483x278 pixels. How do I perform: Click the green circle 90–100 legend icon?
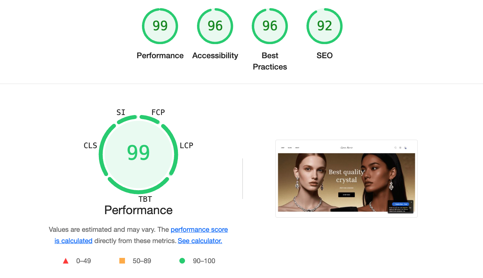pos(182,261)
